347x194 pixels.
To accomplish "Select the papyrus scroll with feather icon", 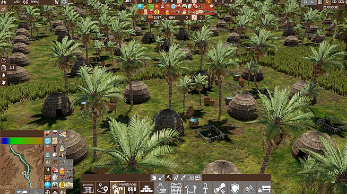I will coord(55,141).
